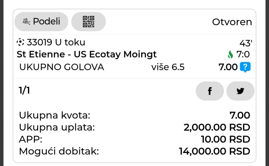Share ticket on Twitter
Screen dimensions: 269x166
pyautogui.click(x=240, y=91)
